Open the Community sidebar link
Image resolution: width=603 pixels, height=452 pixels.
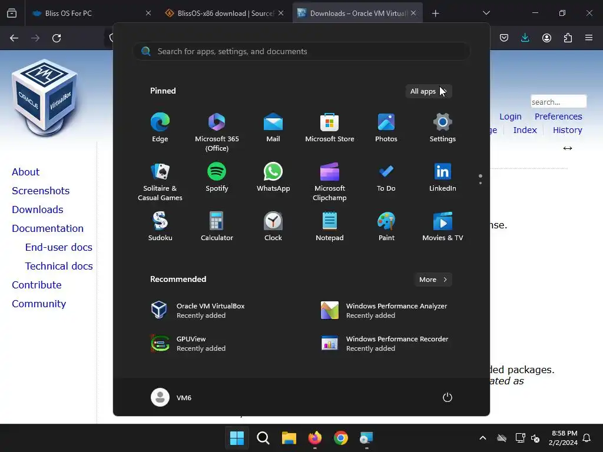point(39,304)
